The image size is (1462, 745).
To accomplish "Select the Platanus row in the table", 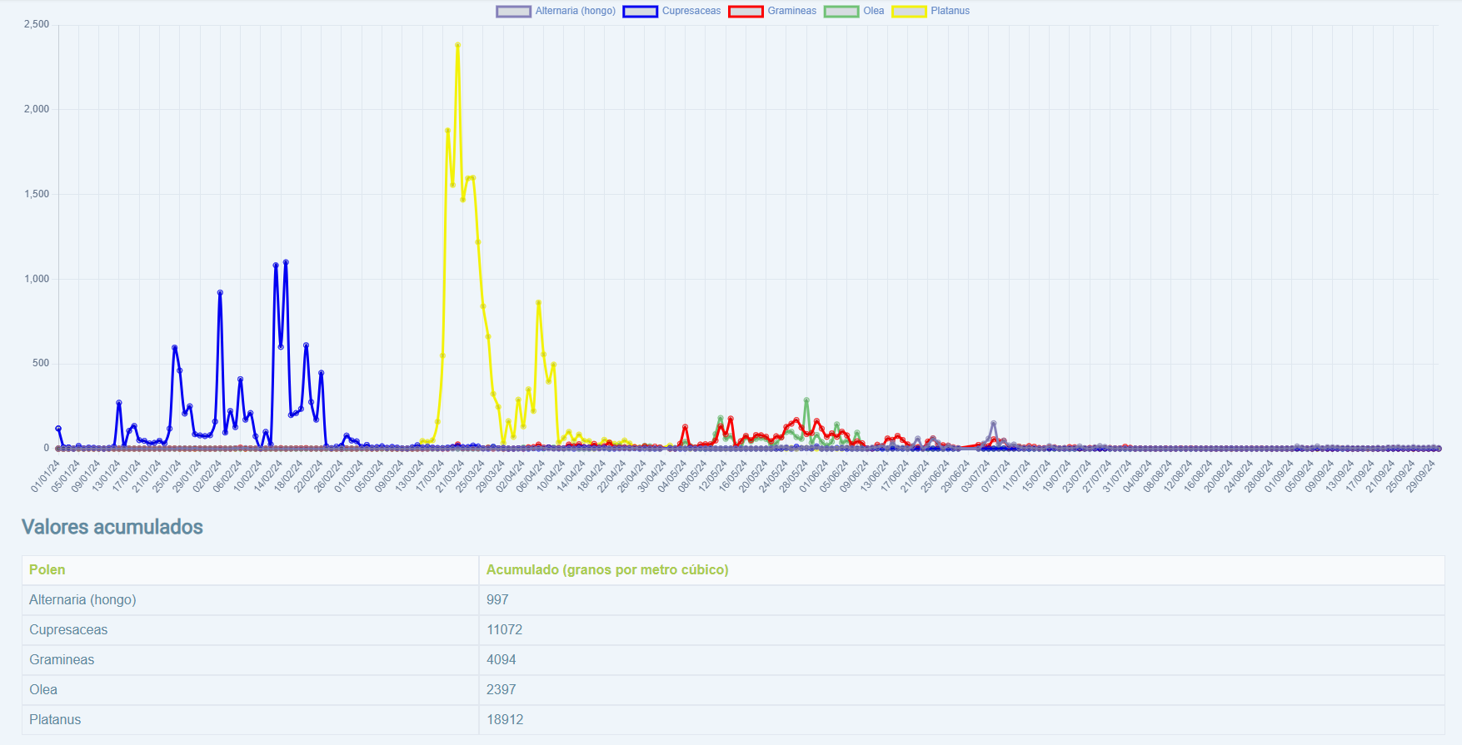I will [x=55, y=719].
